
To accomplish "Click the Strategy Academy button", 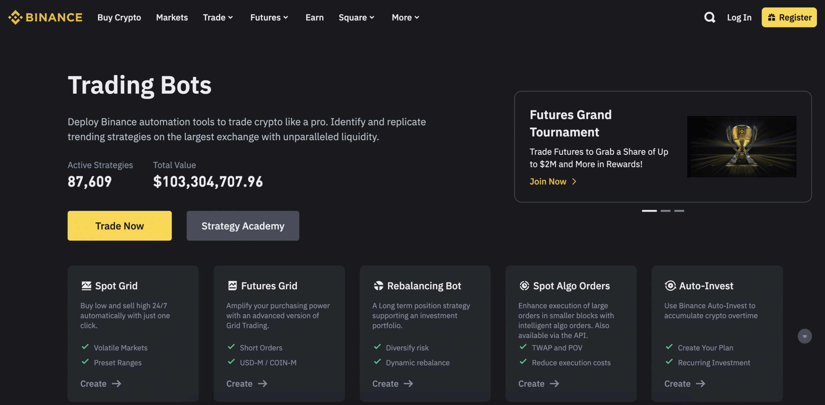I will pyautogui.click(x=243, y=226).
